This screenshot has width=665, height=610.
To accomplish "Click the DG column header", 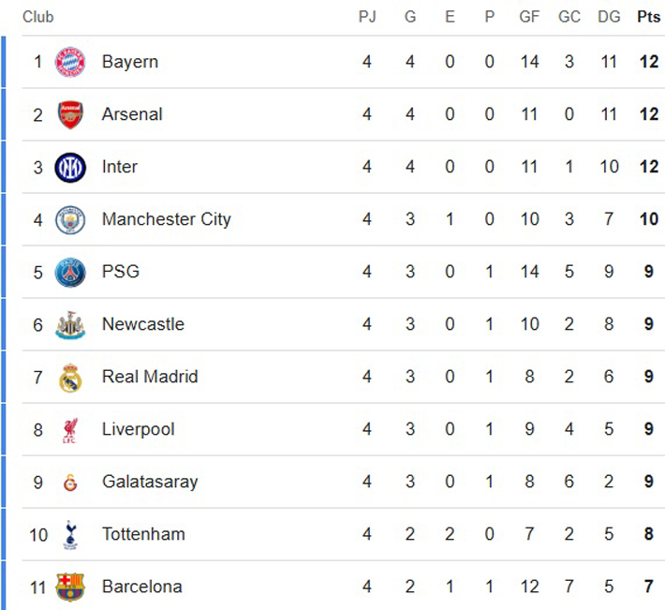I will tap(609, 17).
